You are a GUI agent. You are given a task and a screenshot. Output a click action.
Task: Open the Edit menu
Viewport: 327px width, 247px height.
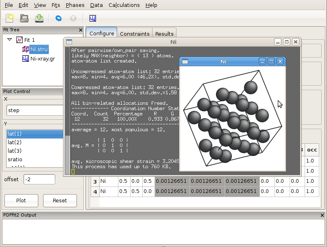click(23, 5)
